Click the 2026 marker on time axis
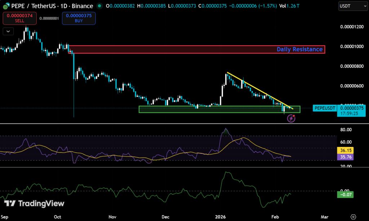Viewport: 369px width, 221px height. pyautogui.click(x=220, y=217)
